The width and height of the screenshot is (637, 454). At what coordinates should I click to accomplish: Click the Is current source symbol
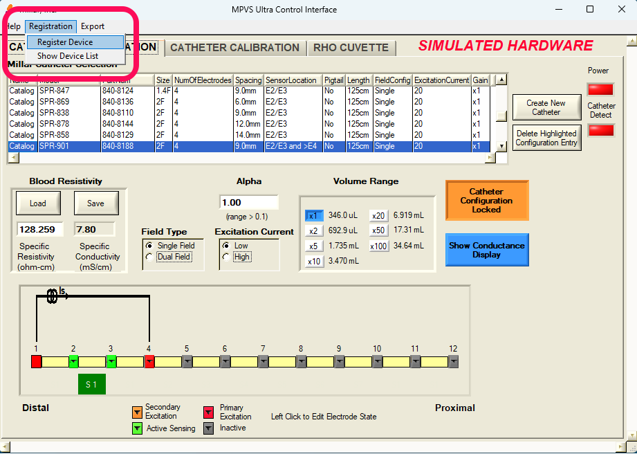[52, 296]
